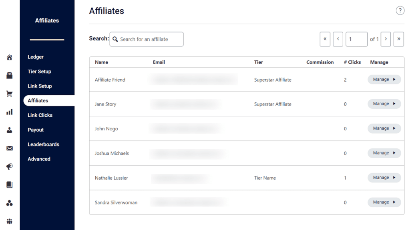Open the group community icon in sidebar
The height and width of the screenshot is (230, 410).
pos(10,221)
